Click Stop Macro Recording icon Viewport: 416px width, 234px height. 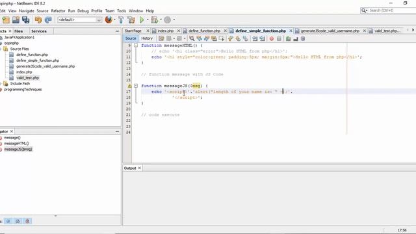tap(279, 39)
